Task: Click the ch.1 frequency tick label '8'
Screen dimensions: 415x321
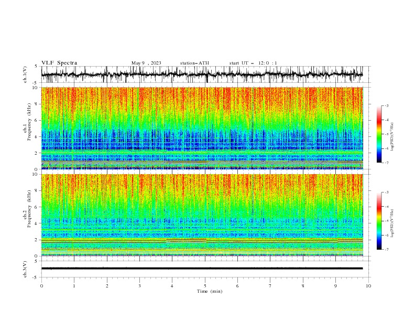Action: point(36,104)
